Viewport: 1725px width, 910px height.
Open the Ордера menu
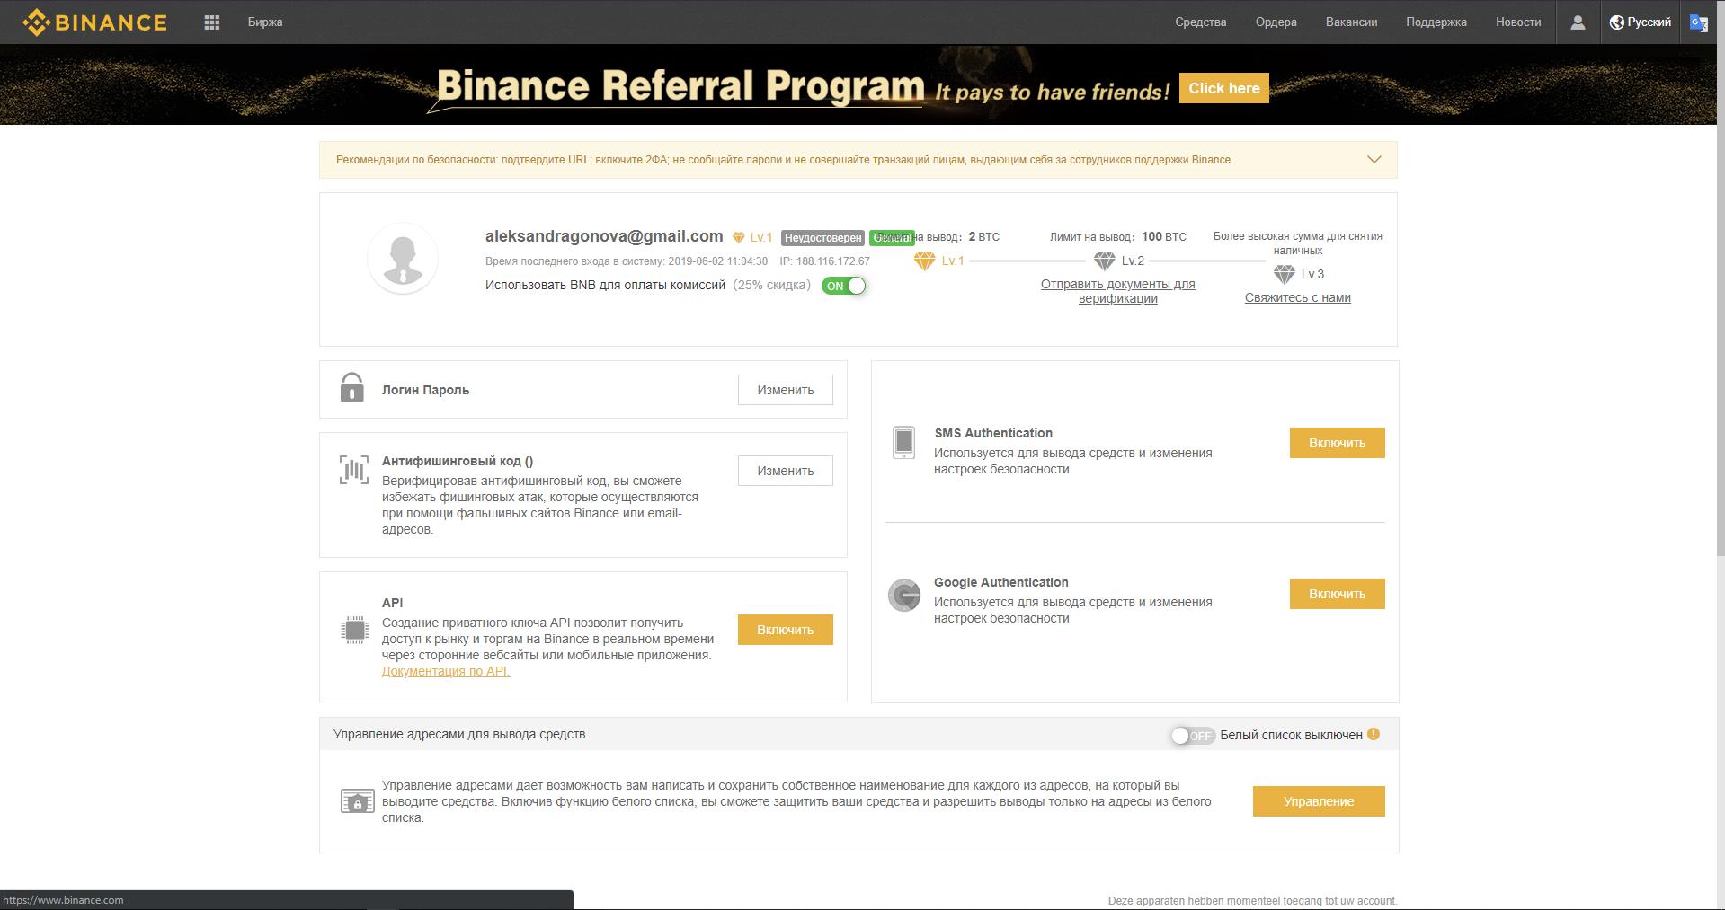tap(1276, 22)
